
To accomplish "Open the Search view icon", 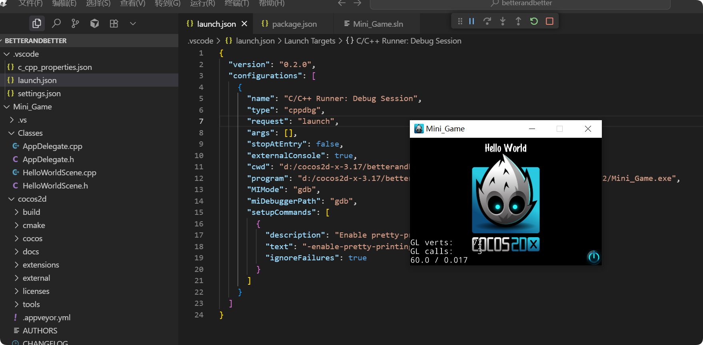I will click(x=56, y=24).
